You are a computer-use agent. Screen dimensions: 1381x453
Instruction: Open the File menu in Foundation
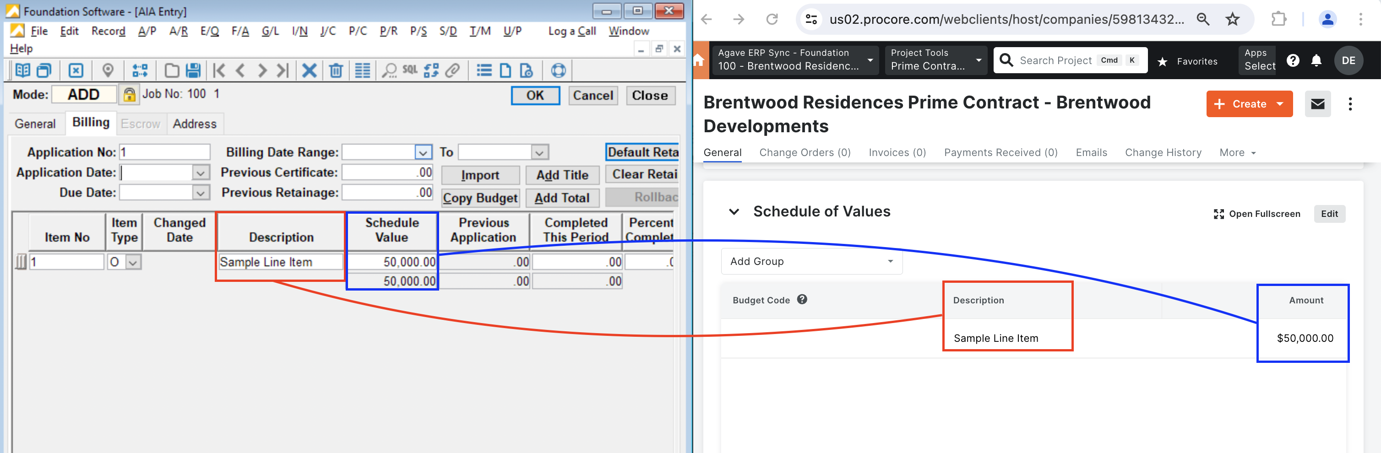pos(39,31)
